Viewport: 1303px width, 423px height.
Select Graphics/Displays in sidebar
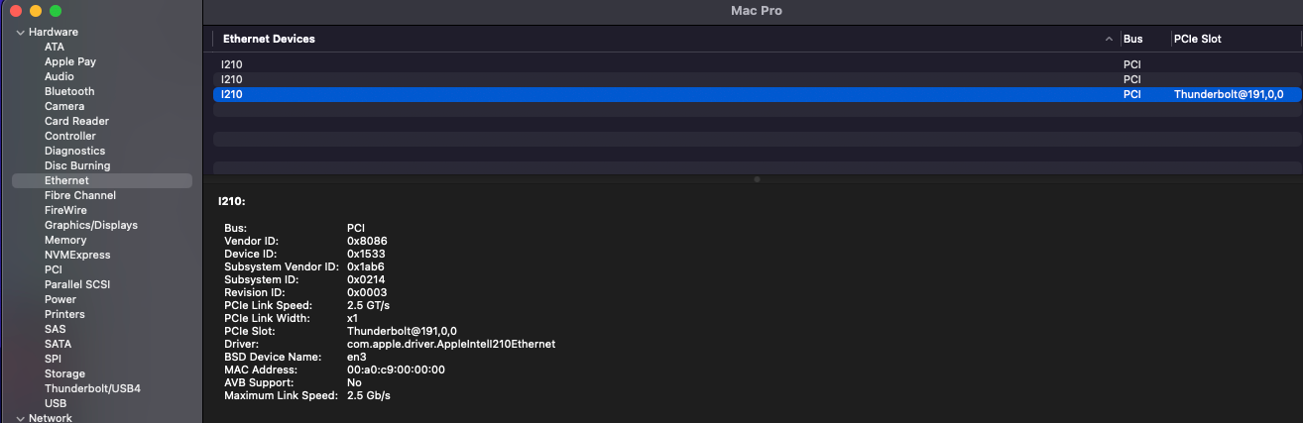91,225
